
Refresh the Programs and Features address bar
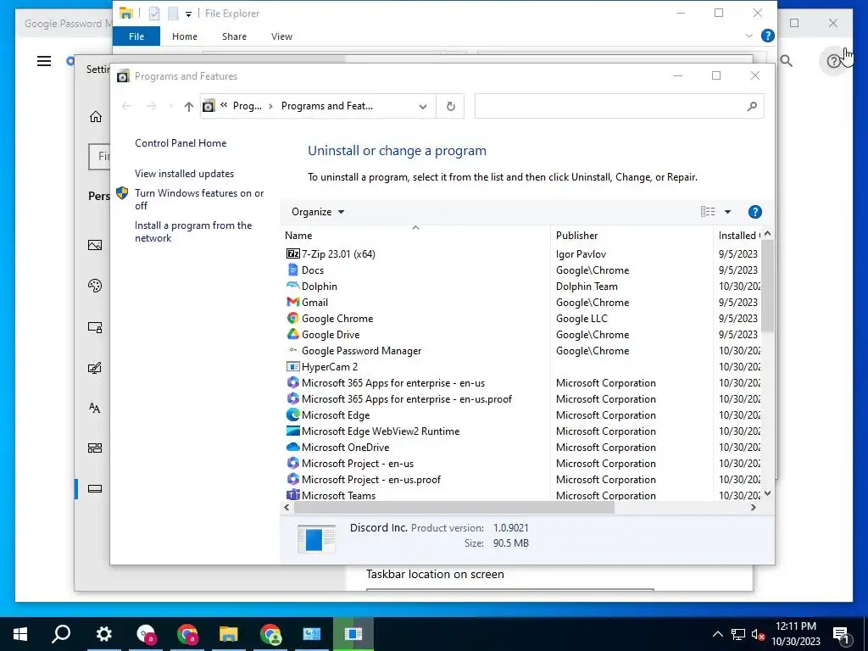(x=451, y=106)
